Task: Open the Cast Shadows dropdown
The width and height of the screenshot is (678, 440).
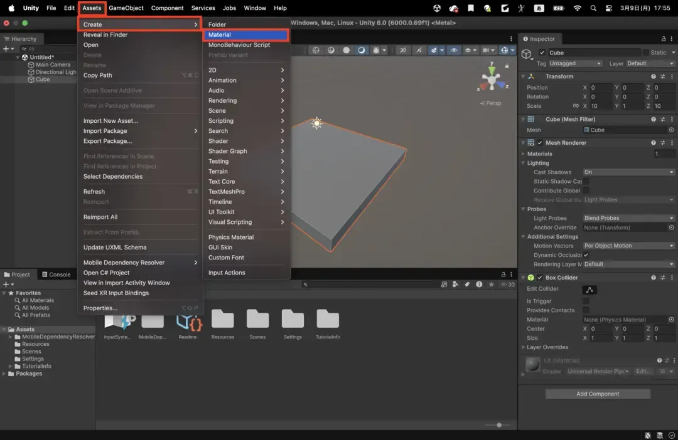Action: 628,172
